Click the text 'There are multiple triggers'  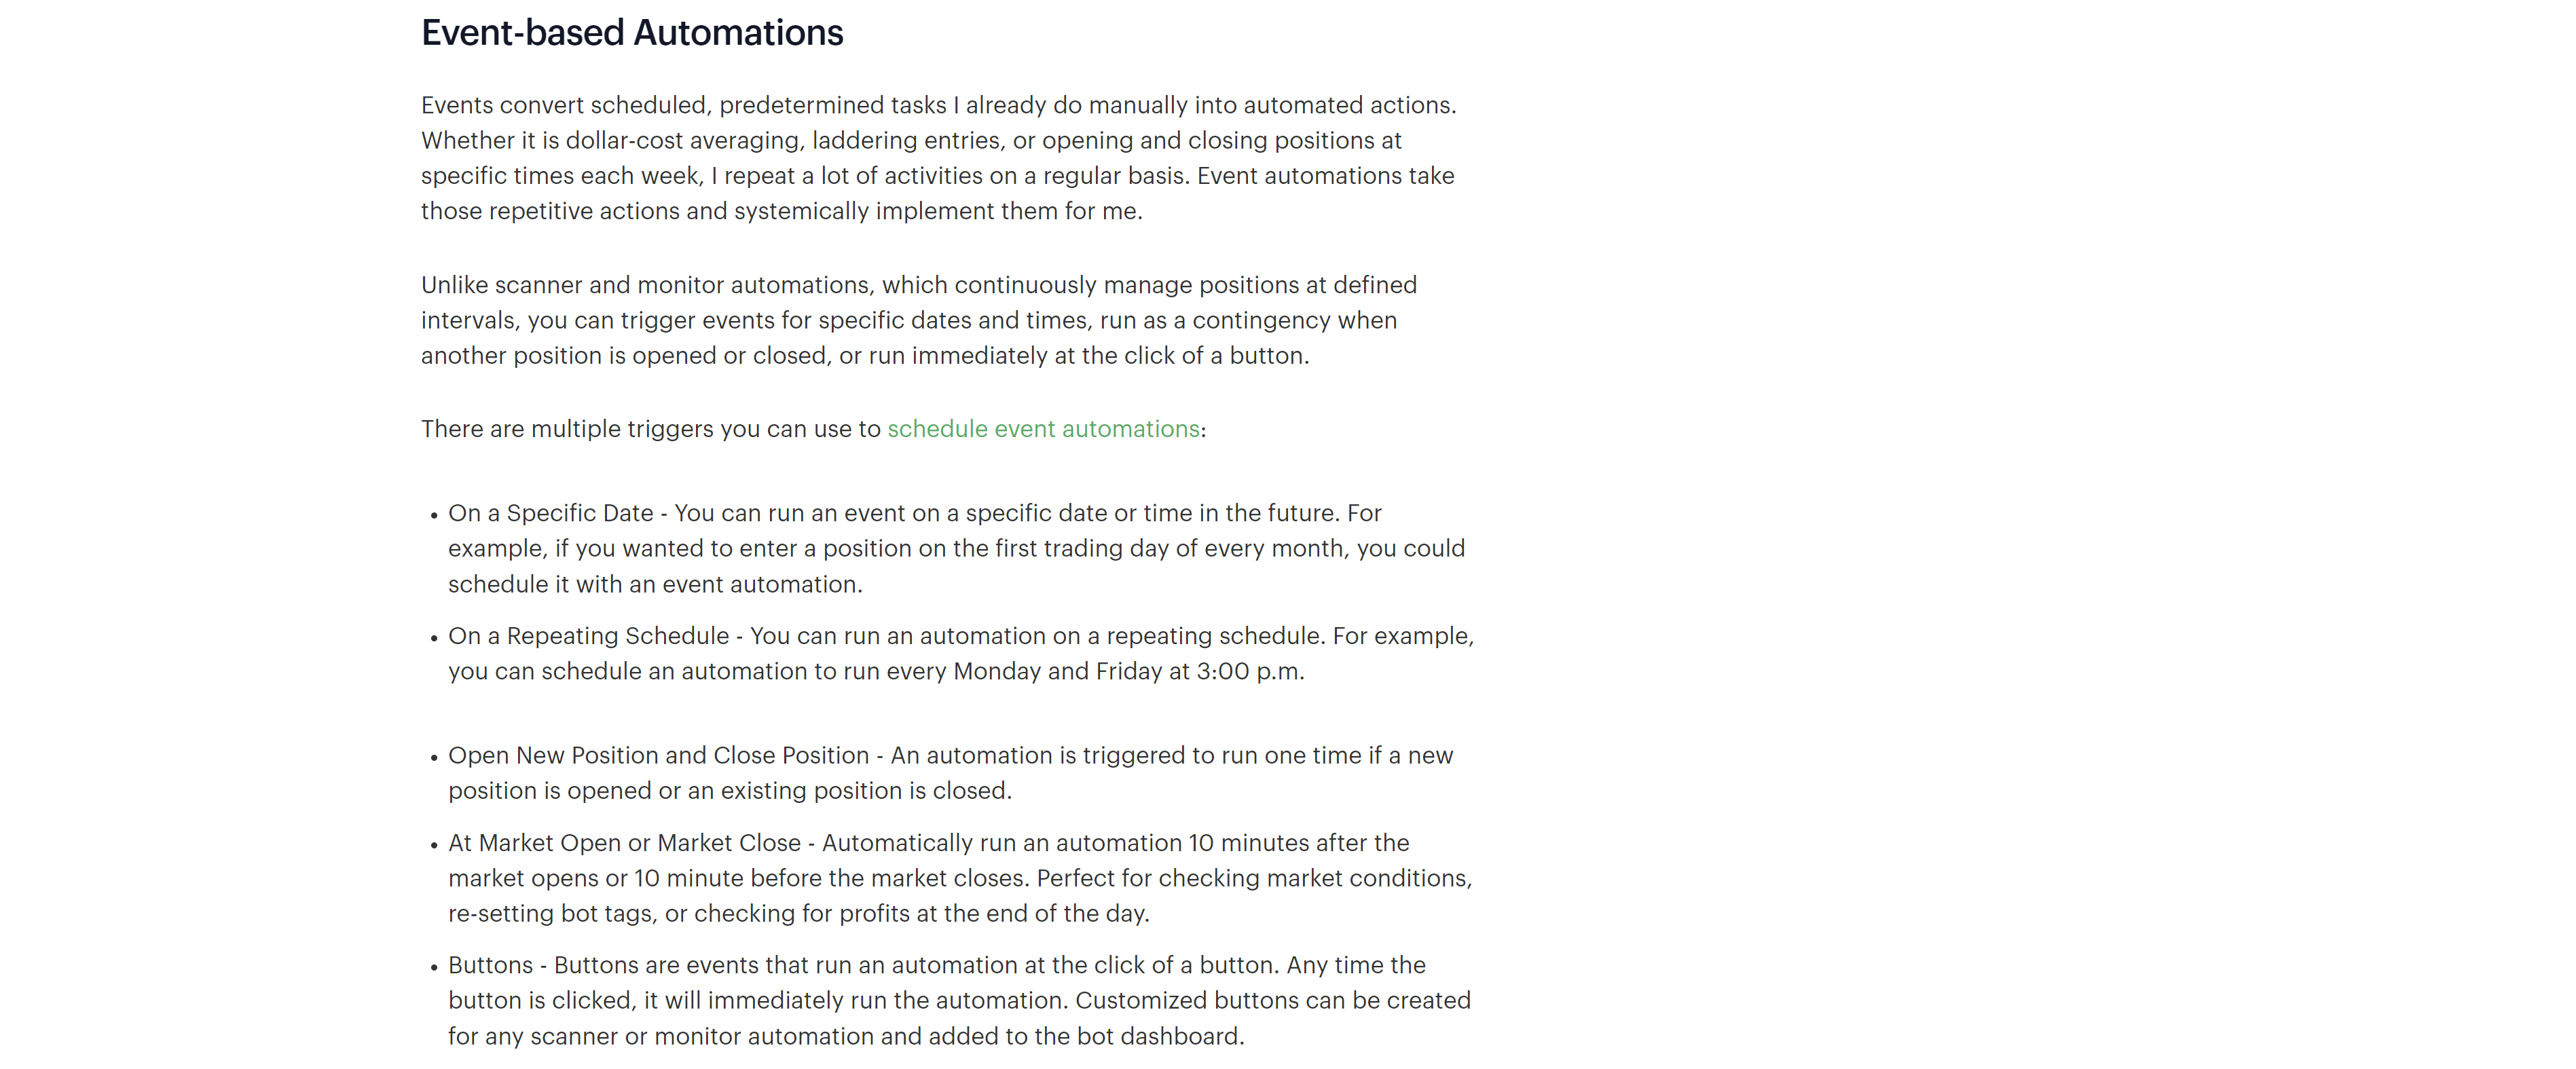click(650, 429)
